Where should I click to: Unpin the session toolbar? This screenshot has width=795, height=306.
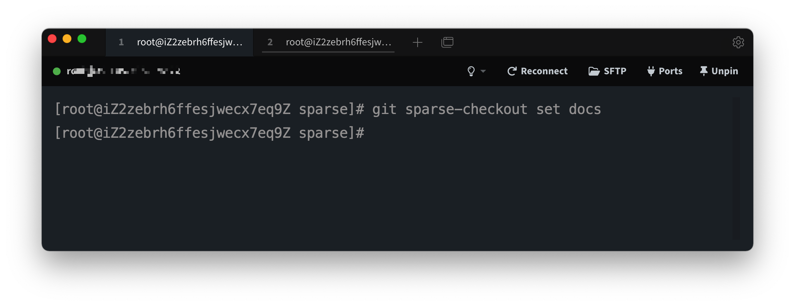pos(719,71)
